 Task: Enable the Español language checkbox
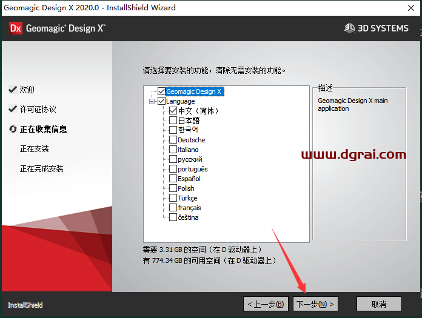pyautogui.click(x=173, y=179)
